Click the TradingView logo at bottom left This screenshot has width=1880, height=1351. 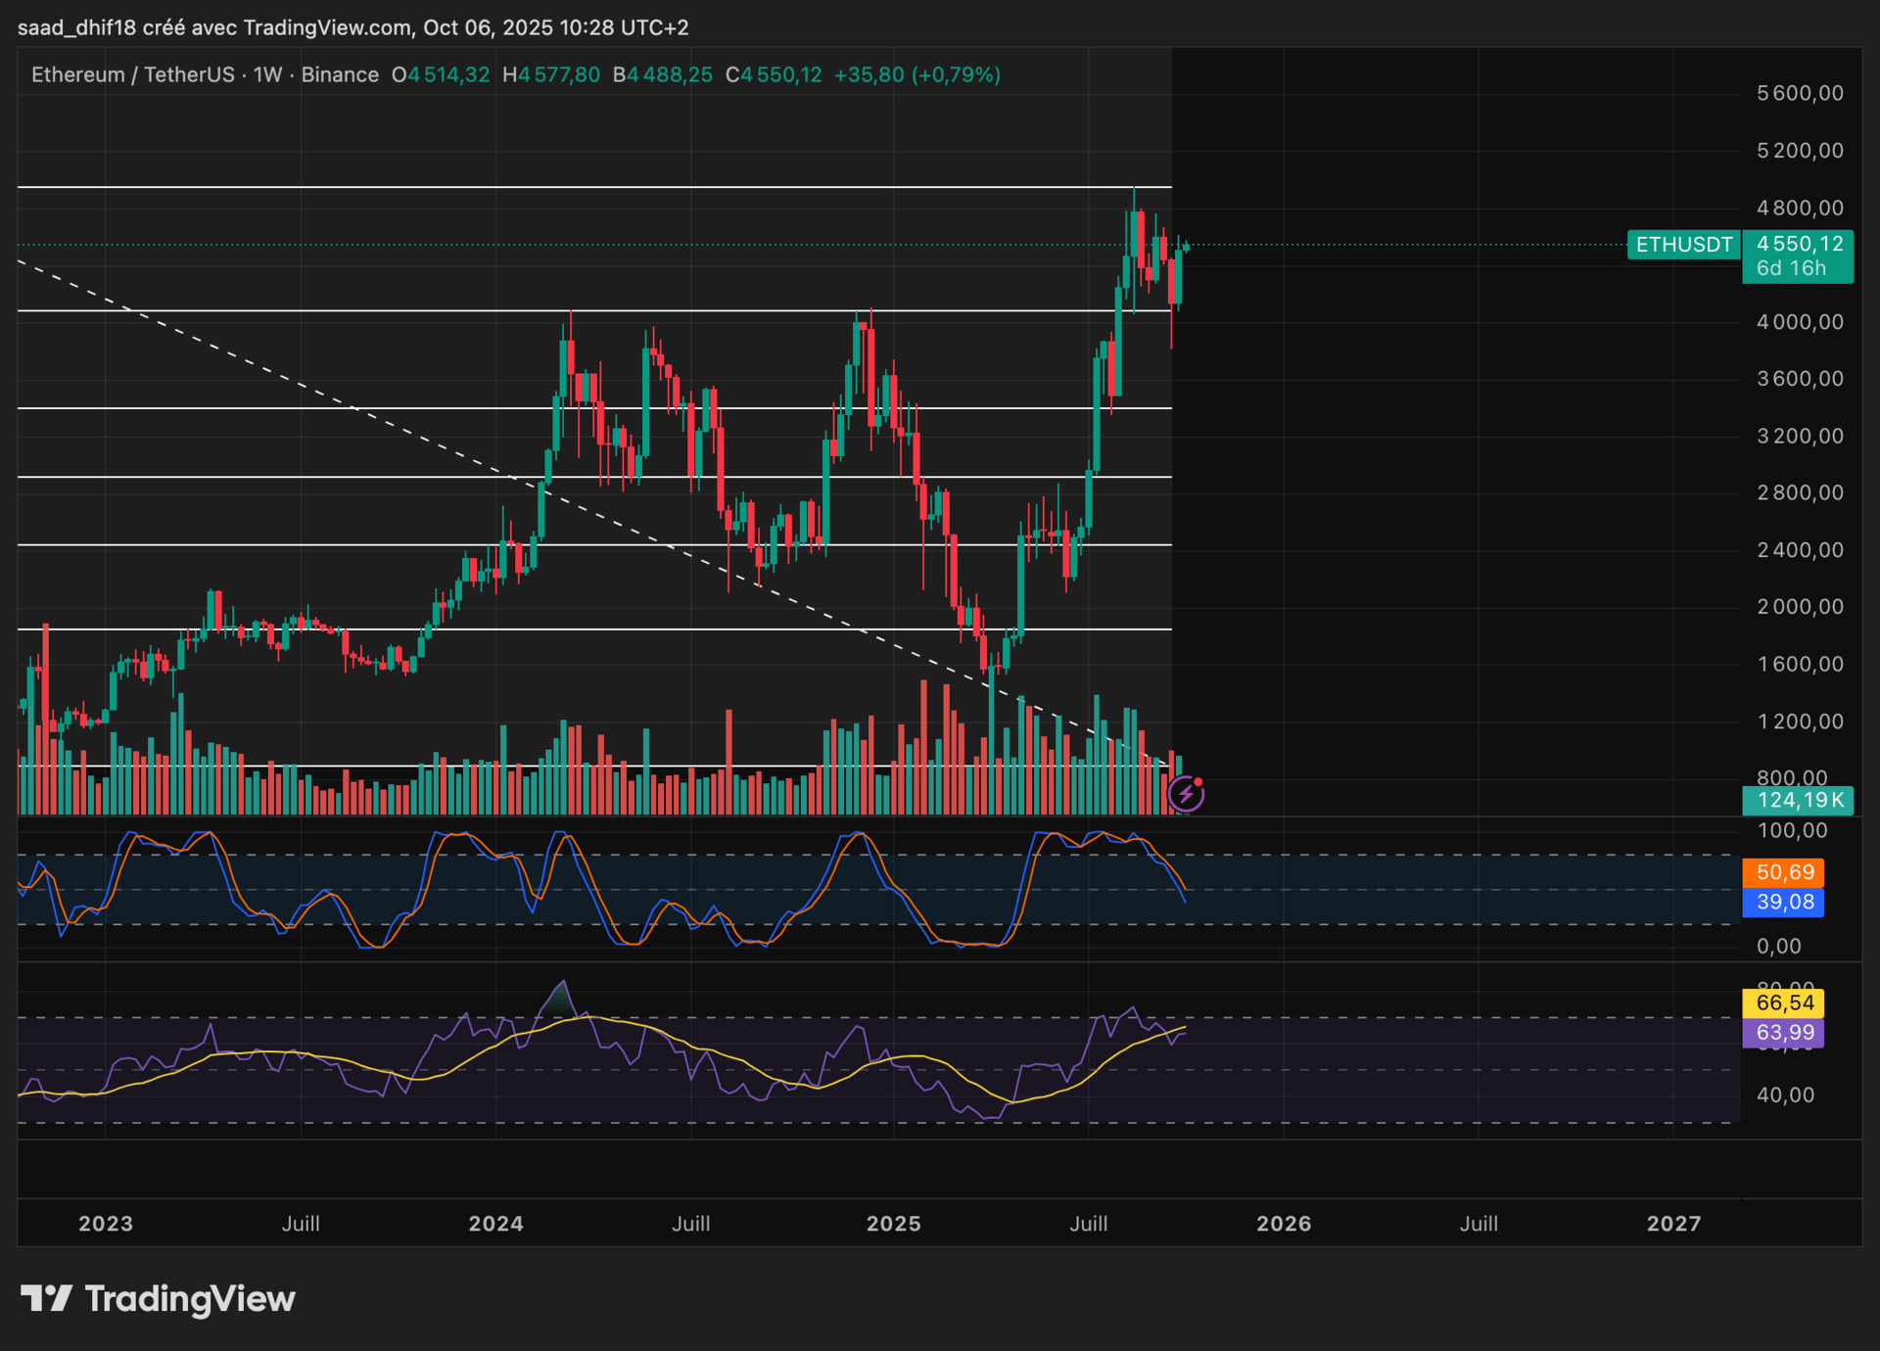pyautogui.click(x=158, y=1299)
